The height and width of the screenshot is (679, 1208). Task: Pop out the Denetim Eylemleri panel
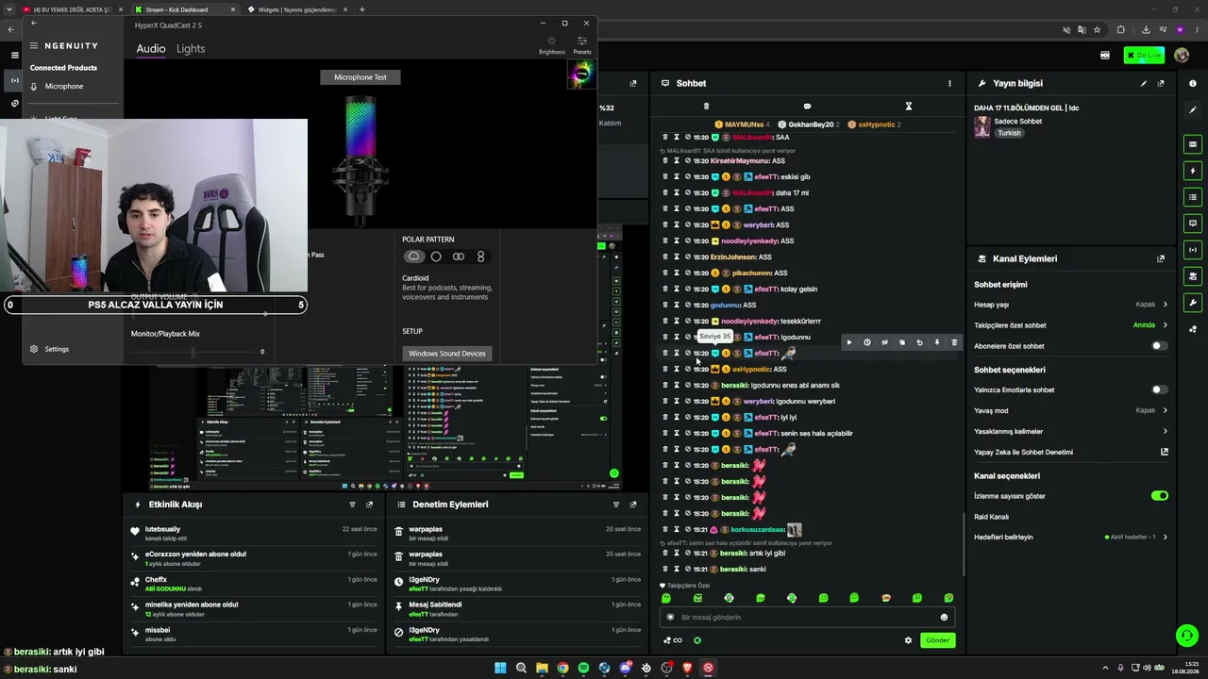click(x=634, y=505)
